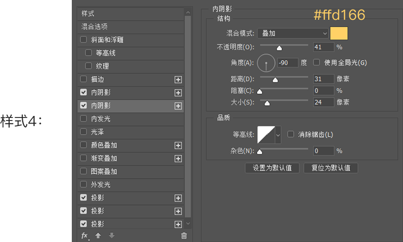Click the 杂色 slider handle

pos(259,152)
